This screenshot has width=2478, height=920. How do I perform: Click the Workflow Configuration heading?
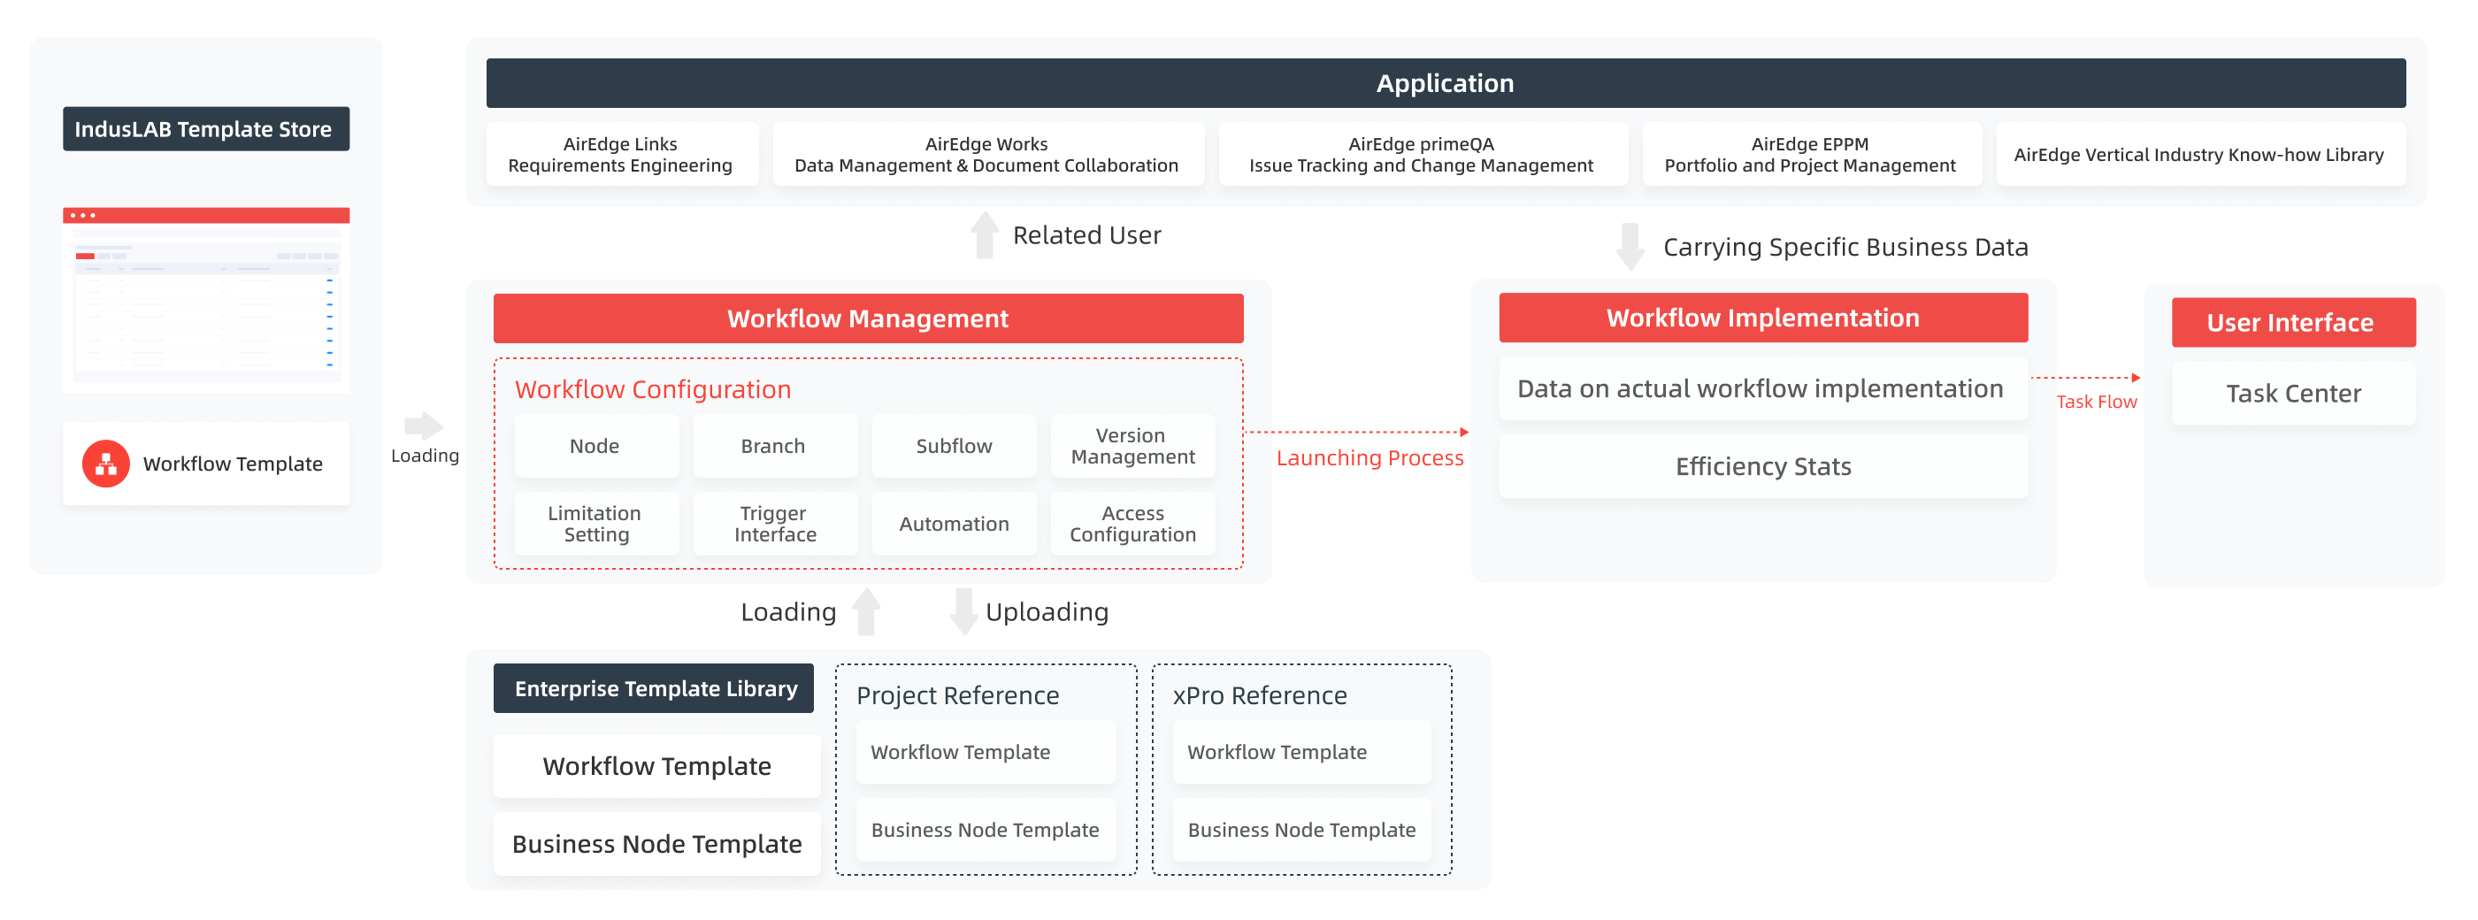point(652,388)
